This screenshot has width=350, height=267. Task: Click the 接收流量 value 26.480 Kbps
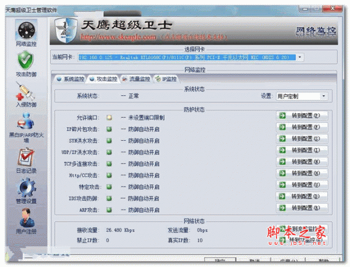120,230
